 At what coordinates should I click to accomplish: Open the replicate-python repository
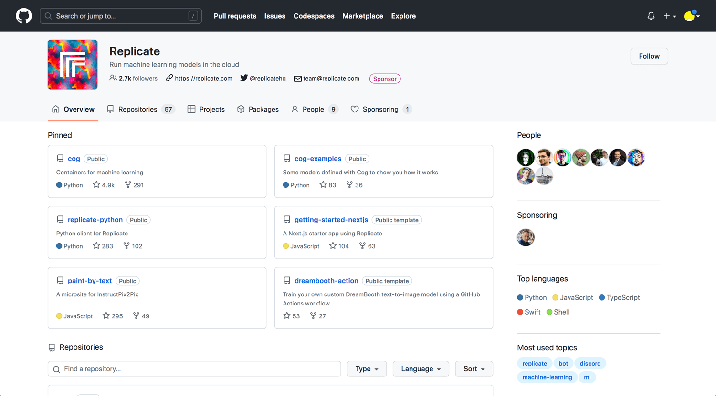coord(95,220)
